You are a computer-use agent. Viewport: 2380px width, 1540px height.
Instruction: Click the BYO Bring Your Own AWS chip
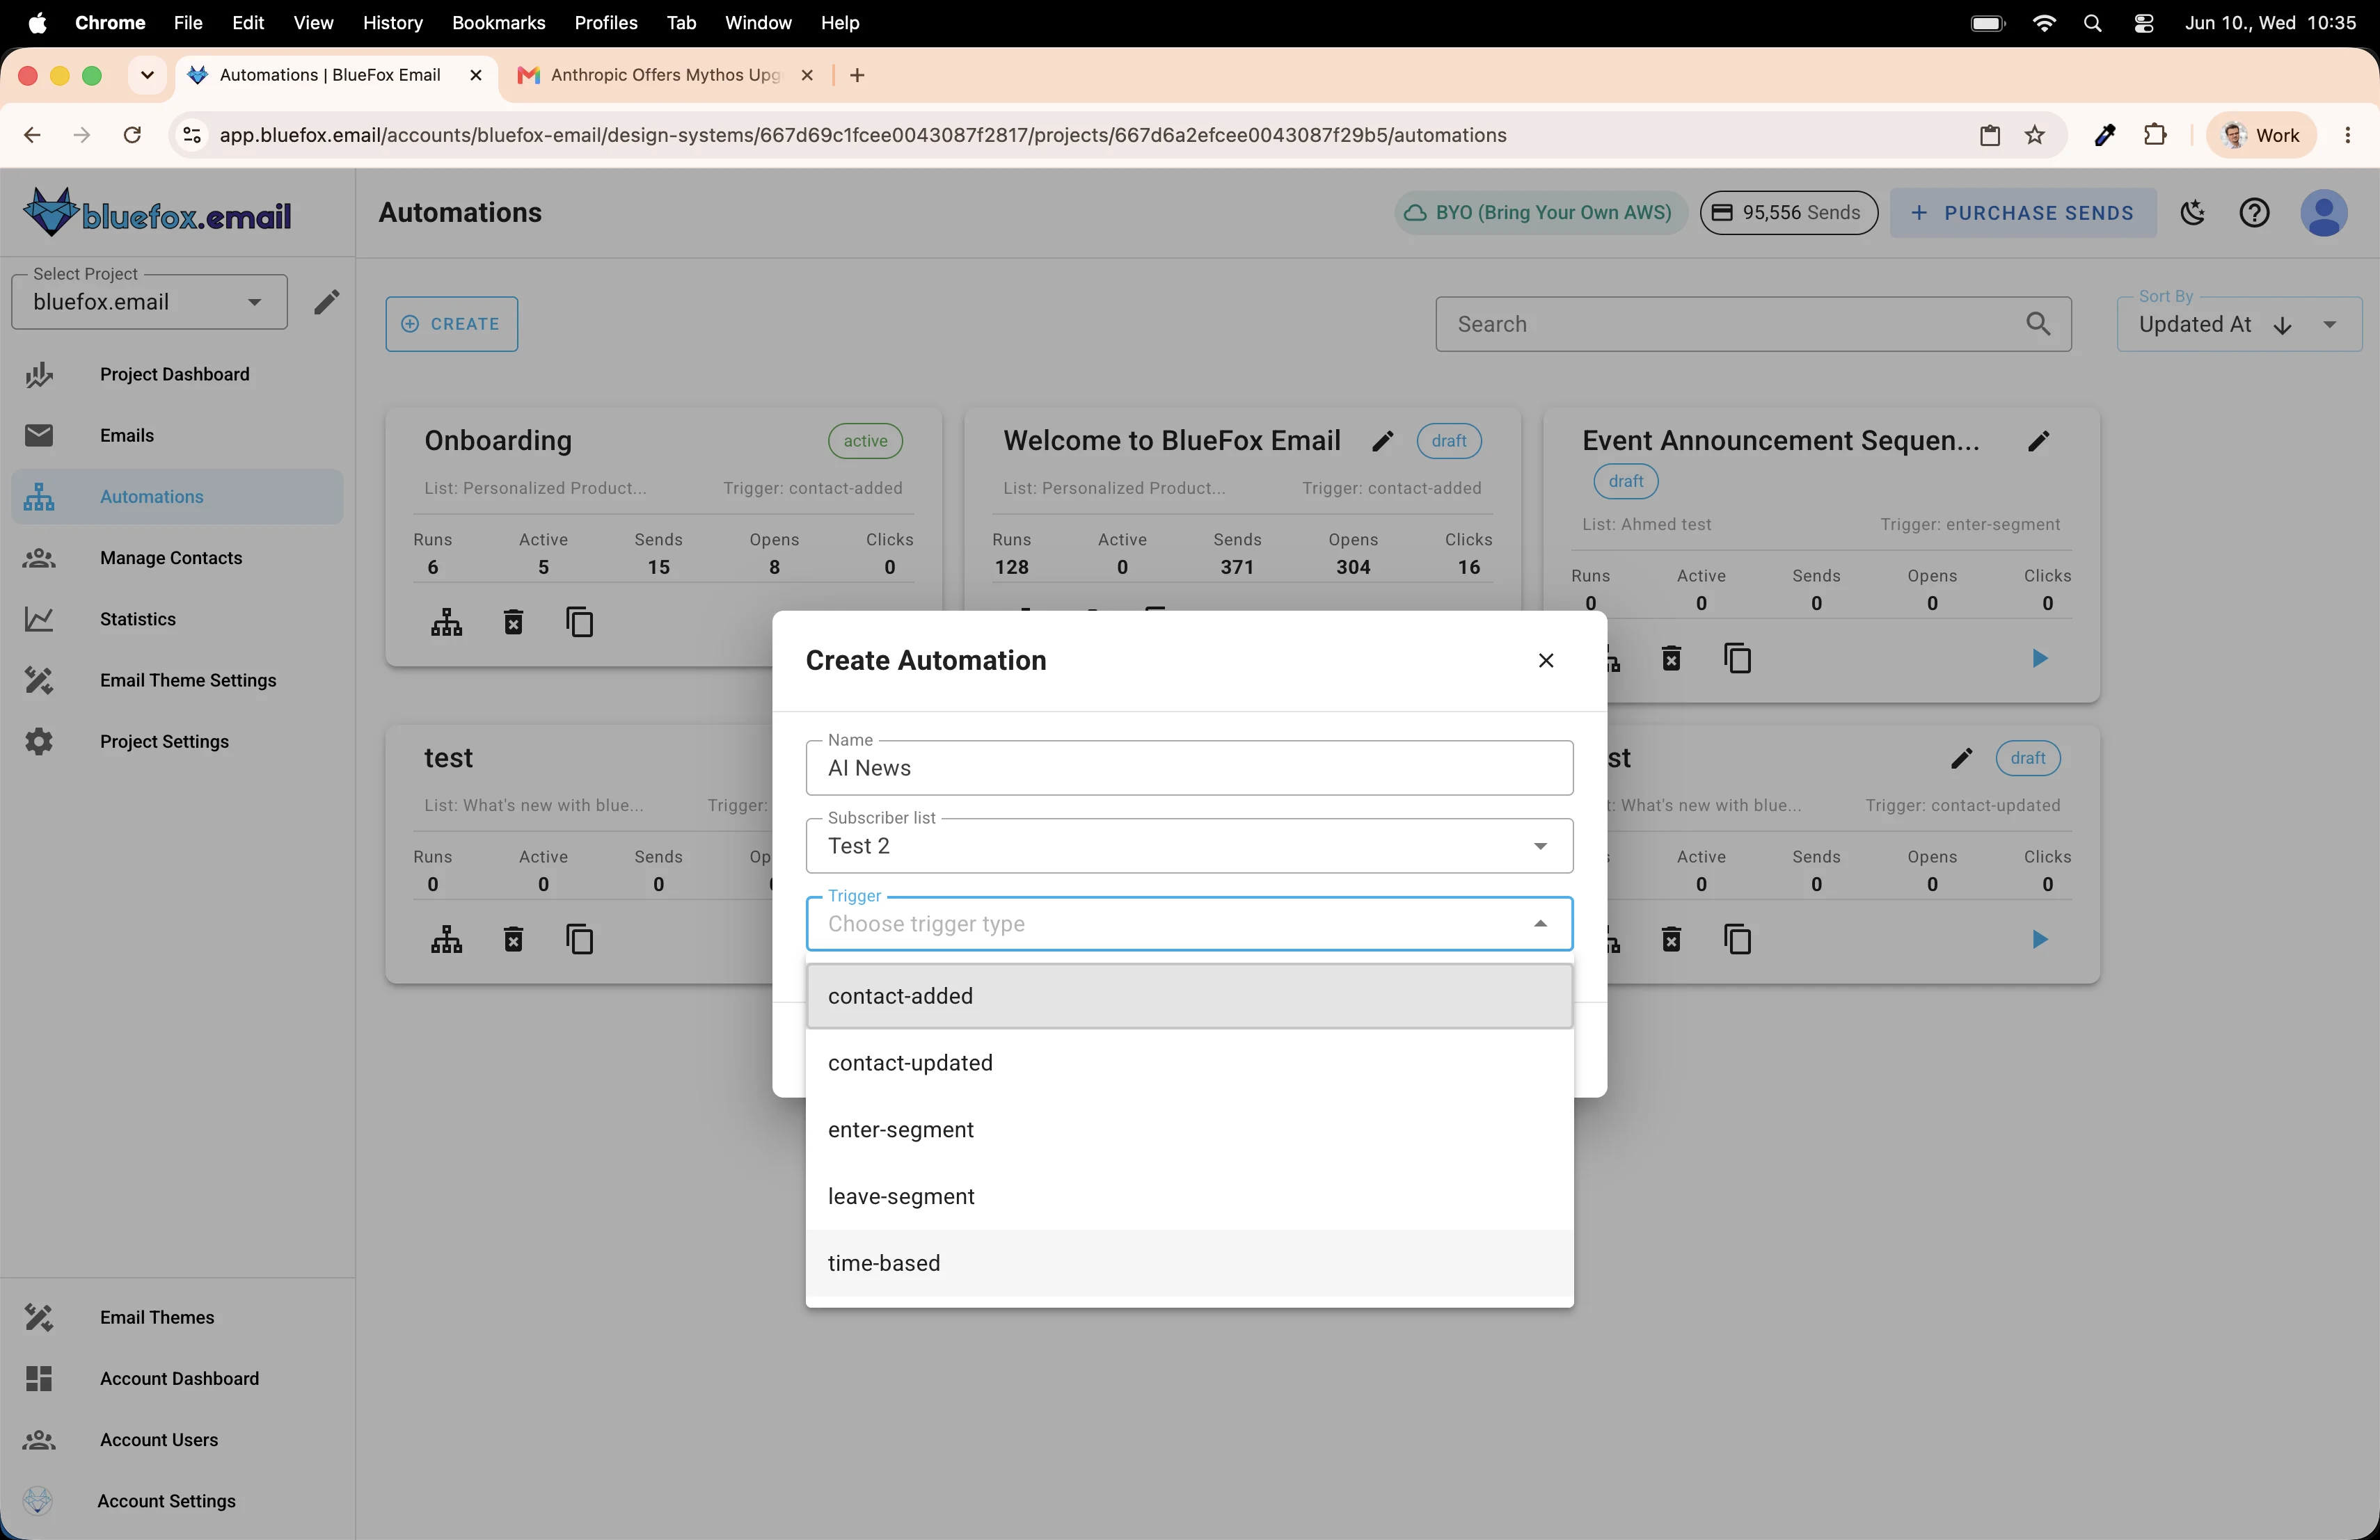(1540, 213)
